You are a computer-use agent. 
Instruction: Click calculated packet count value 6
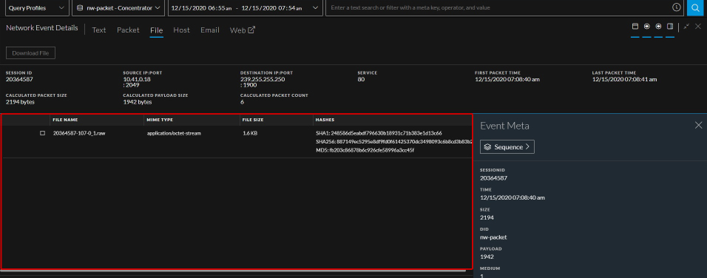click(242, 102)
